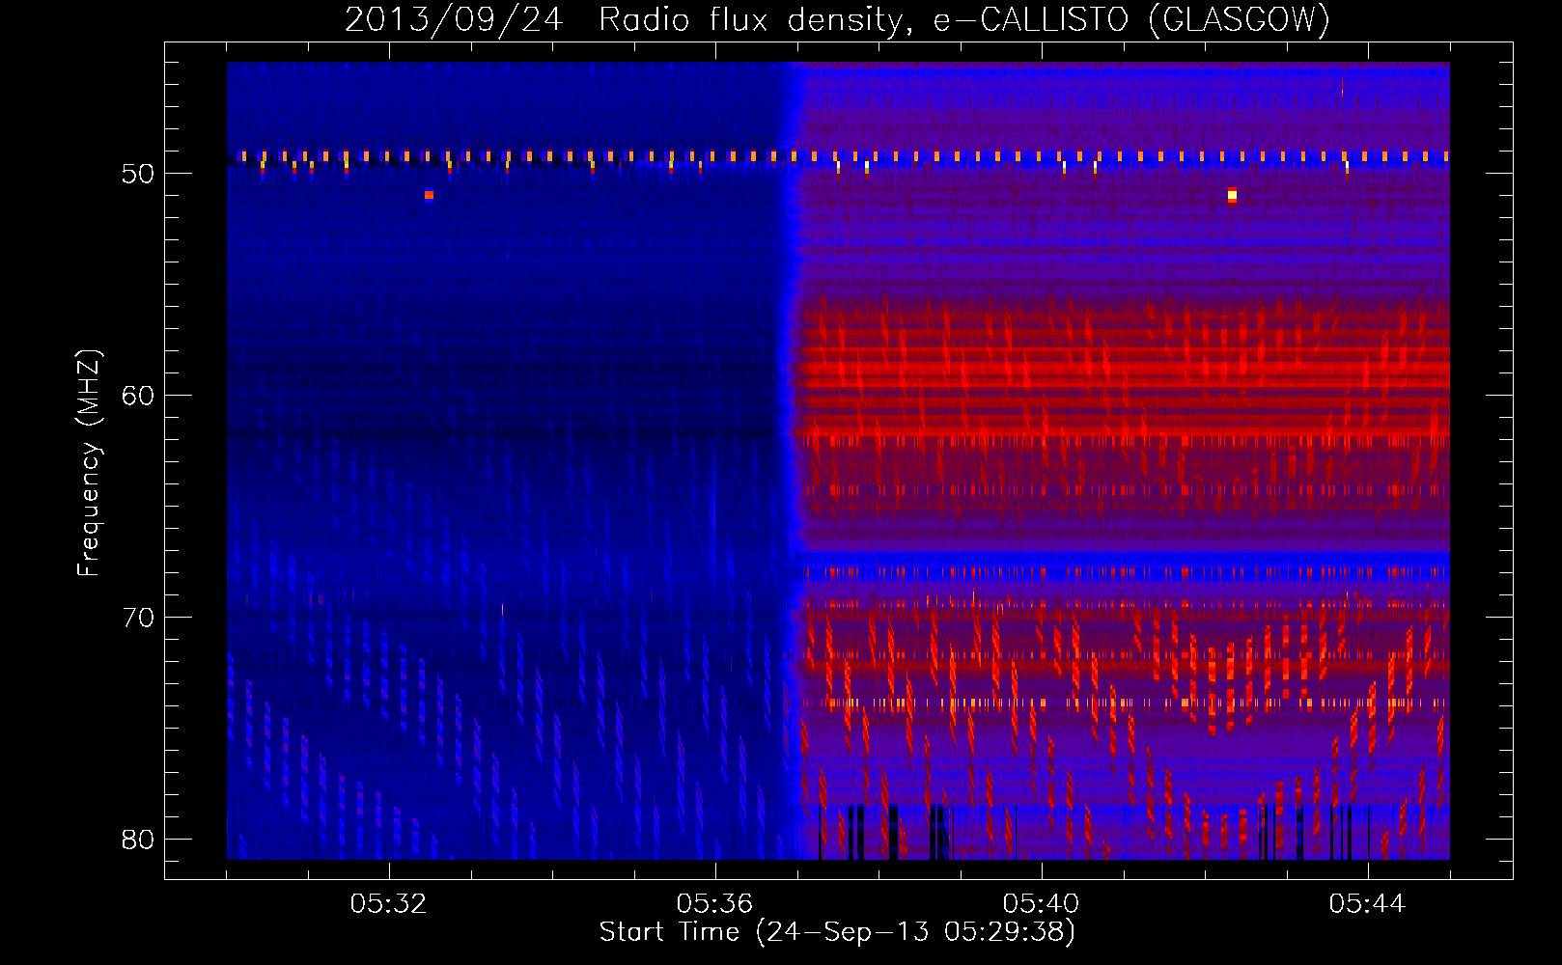Click the '60' frequency tick label
Image resolution: width=1562 pixels, height=965 pixels.
coord(138,396)
